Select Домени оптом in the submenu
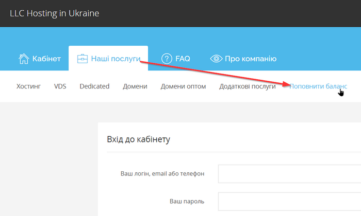 [x=183, y=86]
